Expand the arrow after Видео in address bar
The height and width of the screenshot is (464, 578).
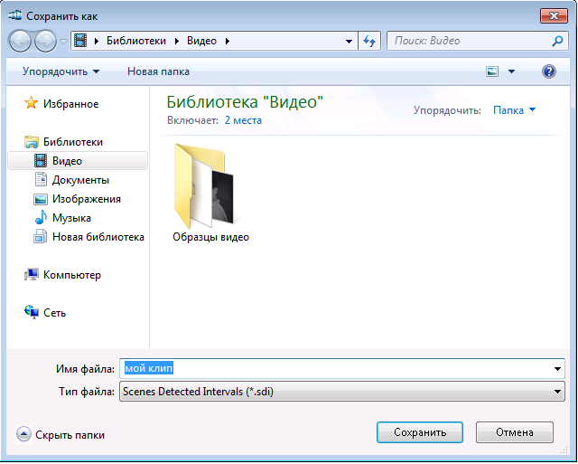(228, 41)
